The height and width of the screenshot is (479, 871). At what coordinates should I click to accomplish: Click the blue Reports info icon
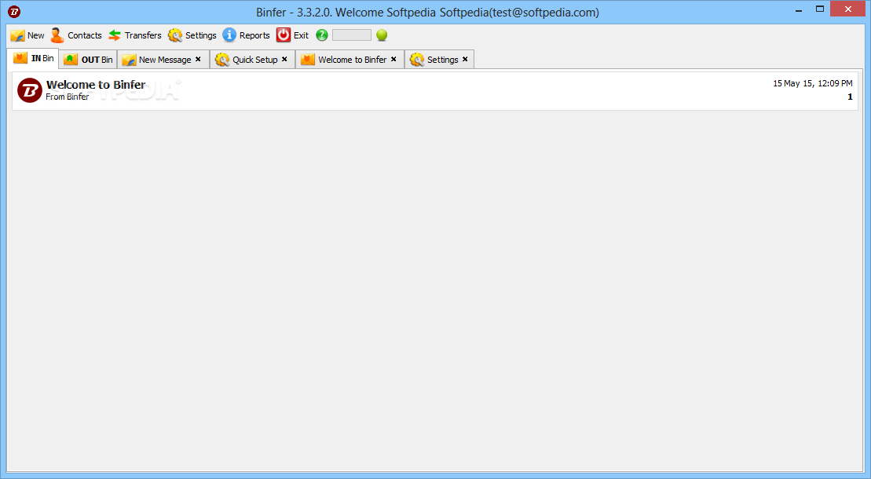click(x=229, y=35)
